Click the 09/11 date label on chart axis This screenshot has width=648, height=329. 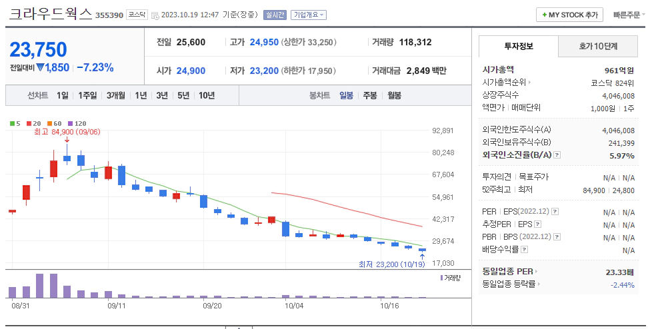coord(117,306)
